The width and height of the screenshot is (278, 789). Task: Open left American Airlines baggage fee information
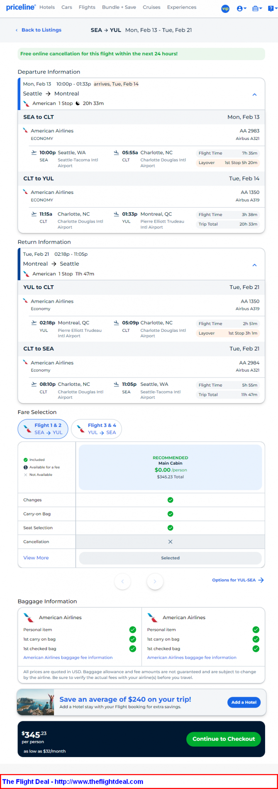68,657
